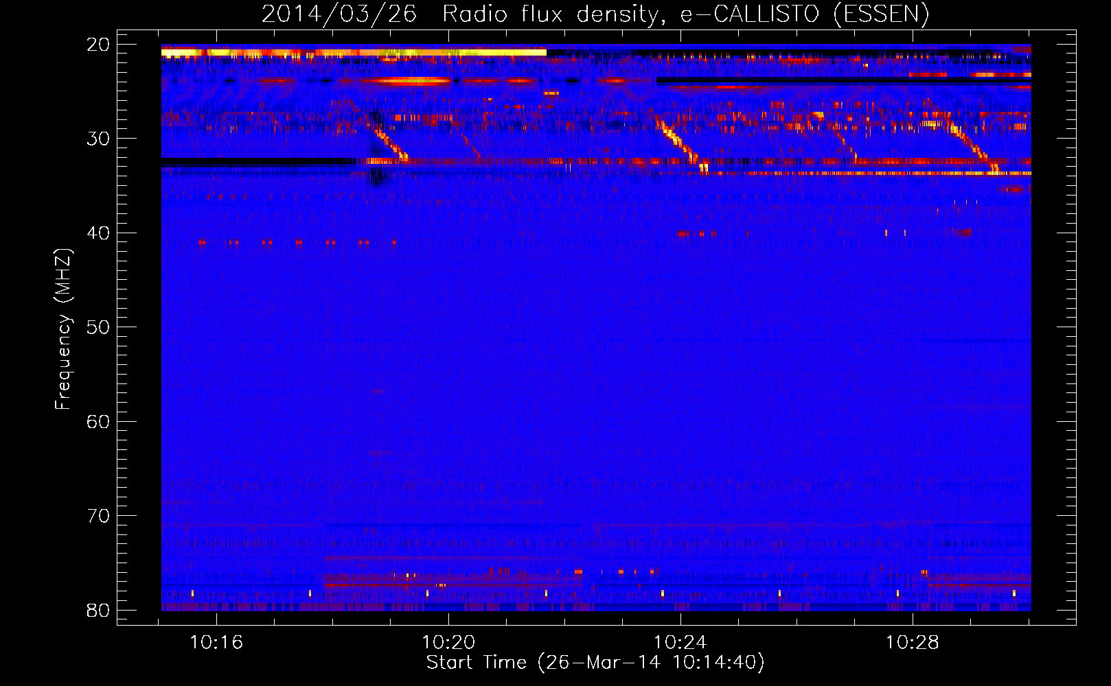
Task: Click the 10:28 time tick label
Action: coord(913,643)
